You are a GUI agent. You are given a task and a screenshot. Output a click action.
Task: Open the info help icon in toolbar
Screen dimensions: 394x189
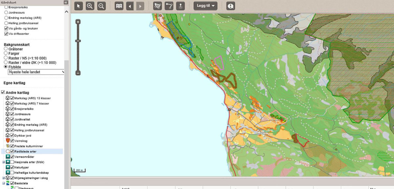click(x=230, y=6)
